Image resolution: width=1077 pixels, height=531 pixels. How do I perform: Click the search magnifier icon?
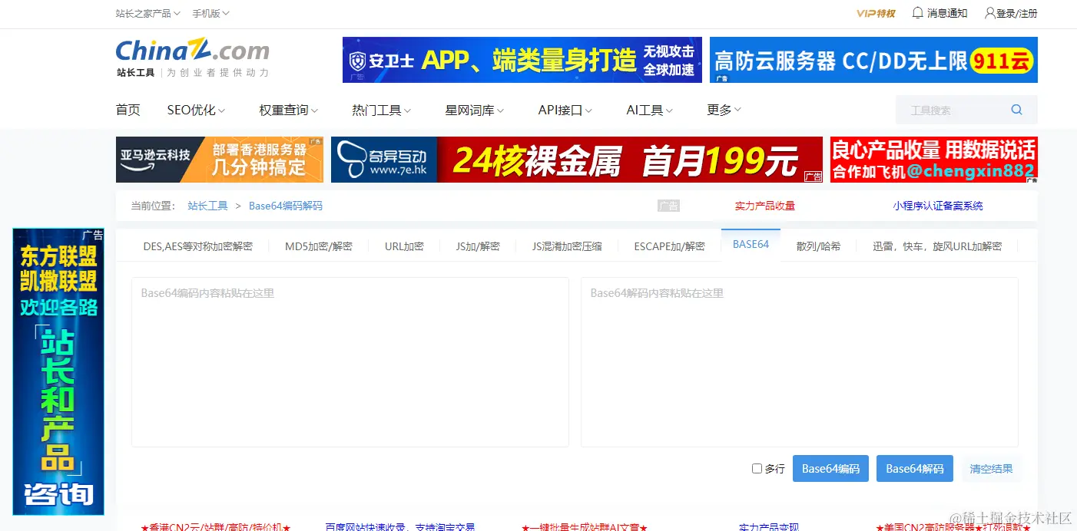pos(1016,110)
